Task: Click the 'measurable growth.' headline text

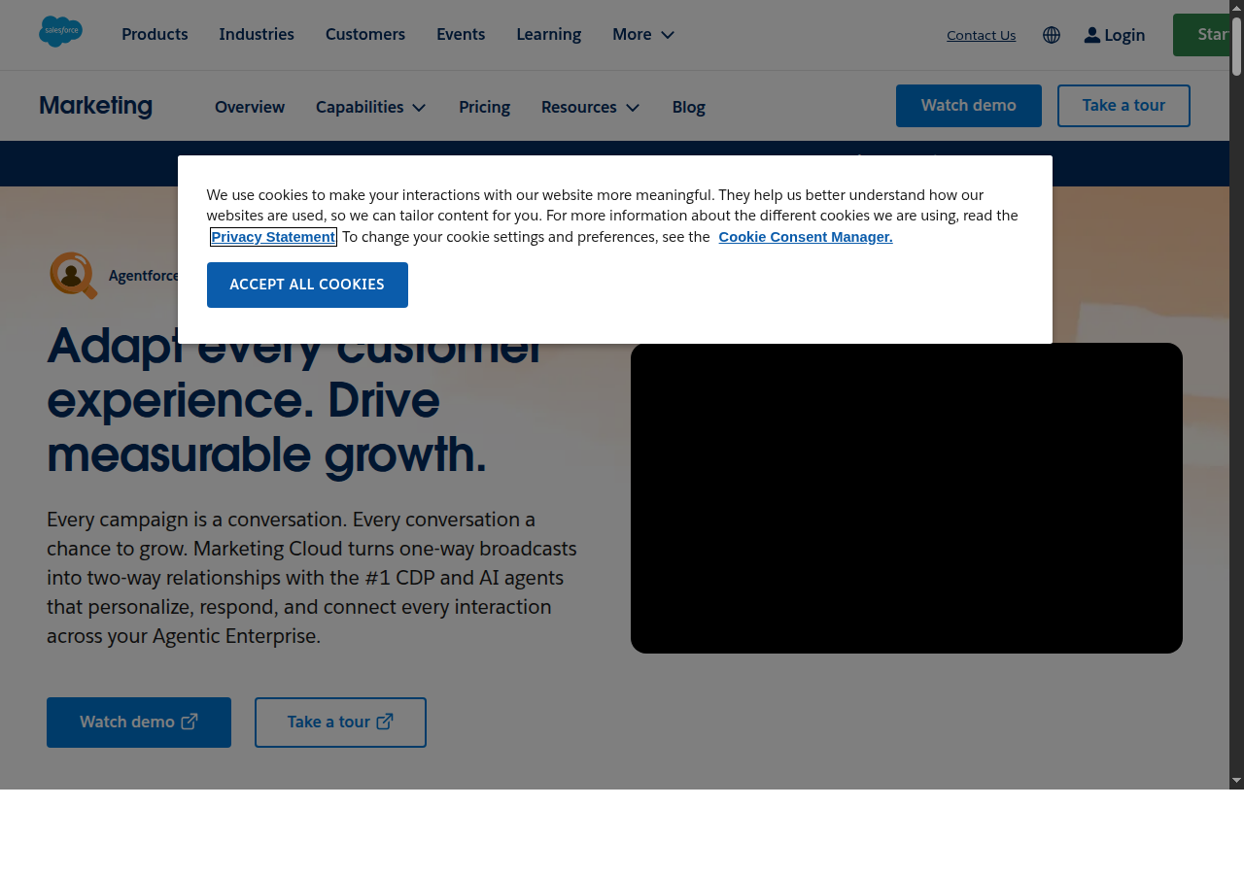Action: click(266, 454)
